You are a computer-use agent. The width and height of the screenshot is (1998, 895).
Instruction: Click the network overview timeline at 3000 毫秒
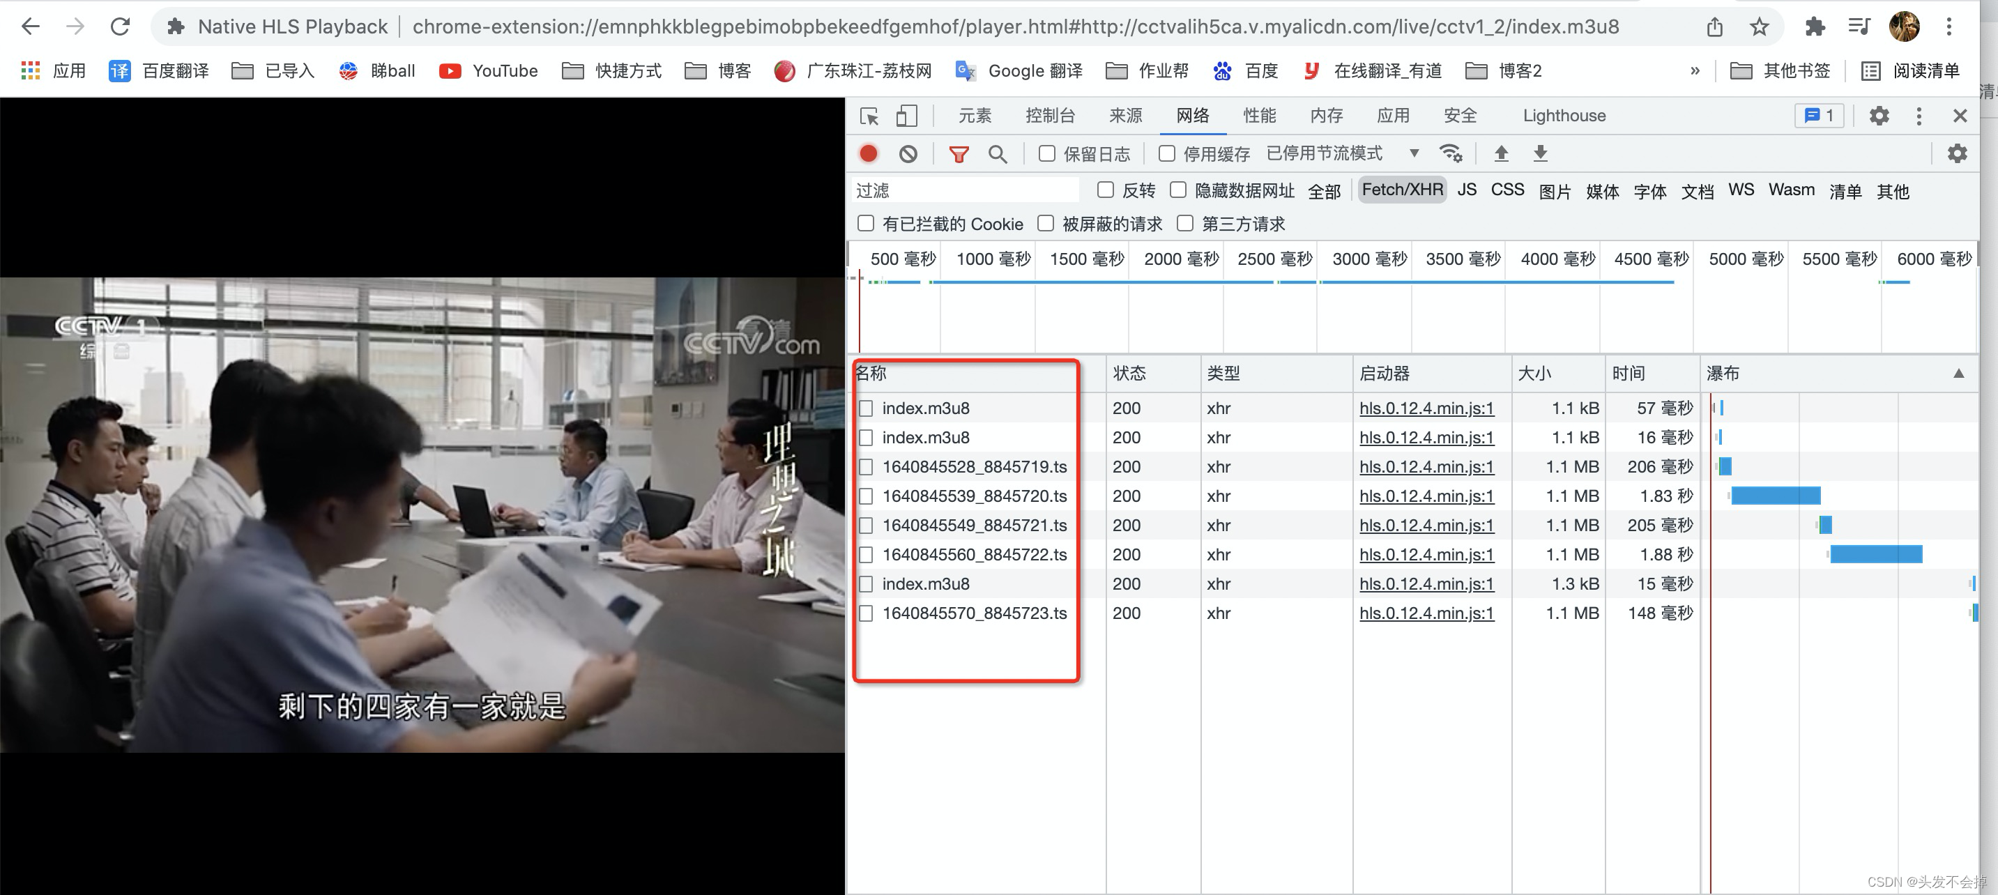coord(1369,259)
